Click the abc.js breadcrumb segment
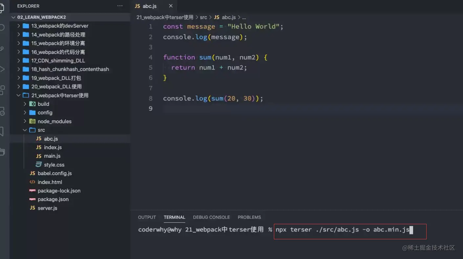Viewport: 463px width, 259px height. click(x=229, y=17)
